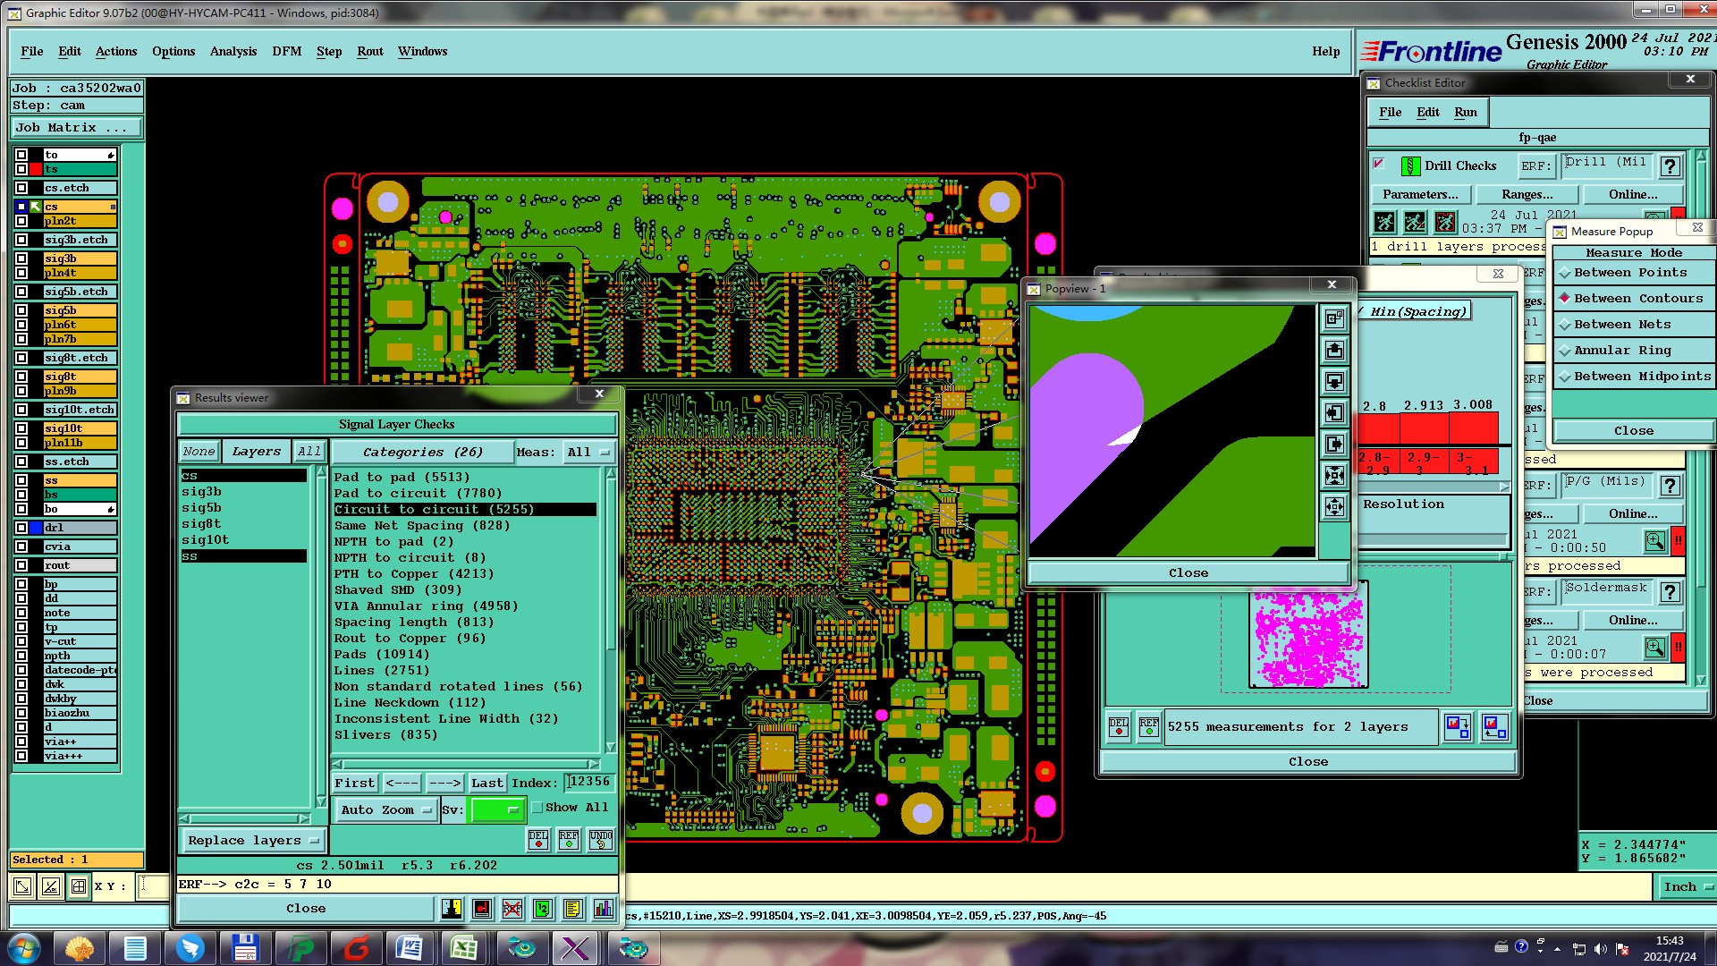Click the zoom-out arrows icon in Popview

pyautogui.click(x=1334, y=506)
